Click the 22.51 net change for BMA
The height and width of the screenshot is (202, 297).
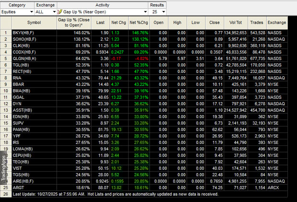point(116,91)
